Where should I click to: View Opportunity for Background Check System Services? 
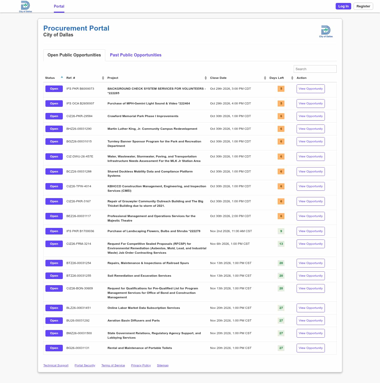(x=311, y=89)
